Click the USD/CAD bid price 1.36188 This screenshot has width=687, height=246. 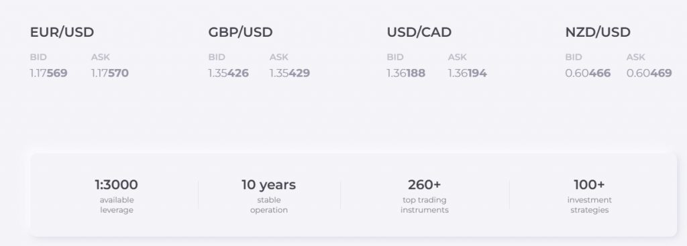coord(406,73)
